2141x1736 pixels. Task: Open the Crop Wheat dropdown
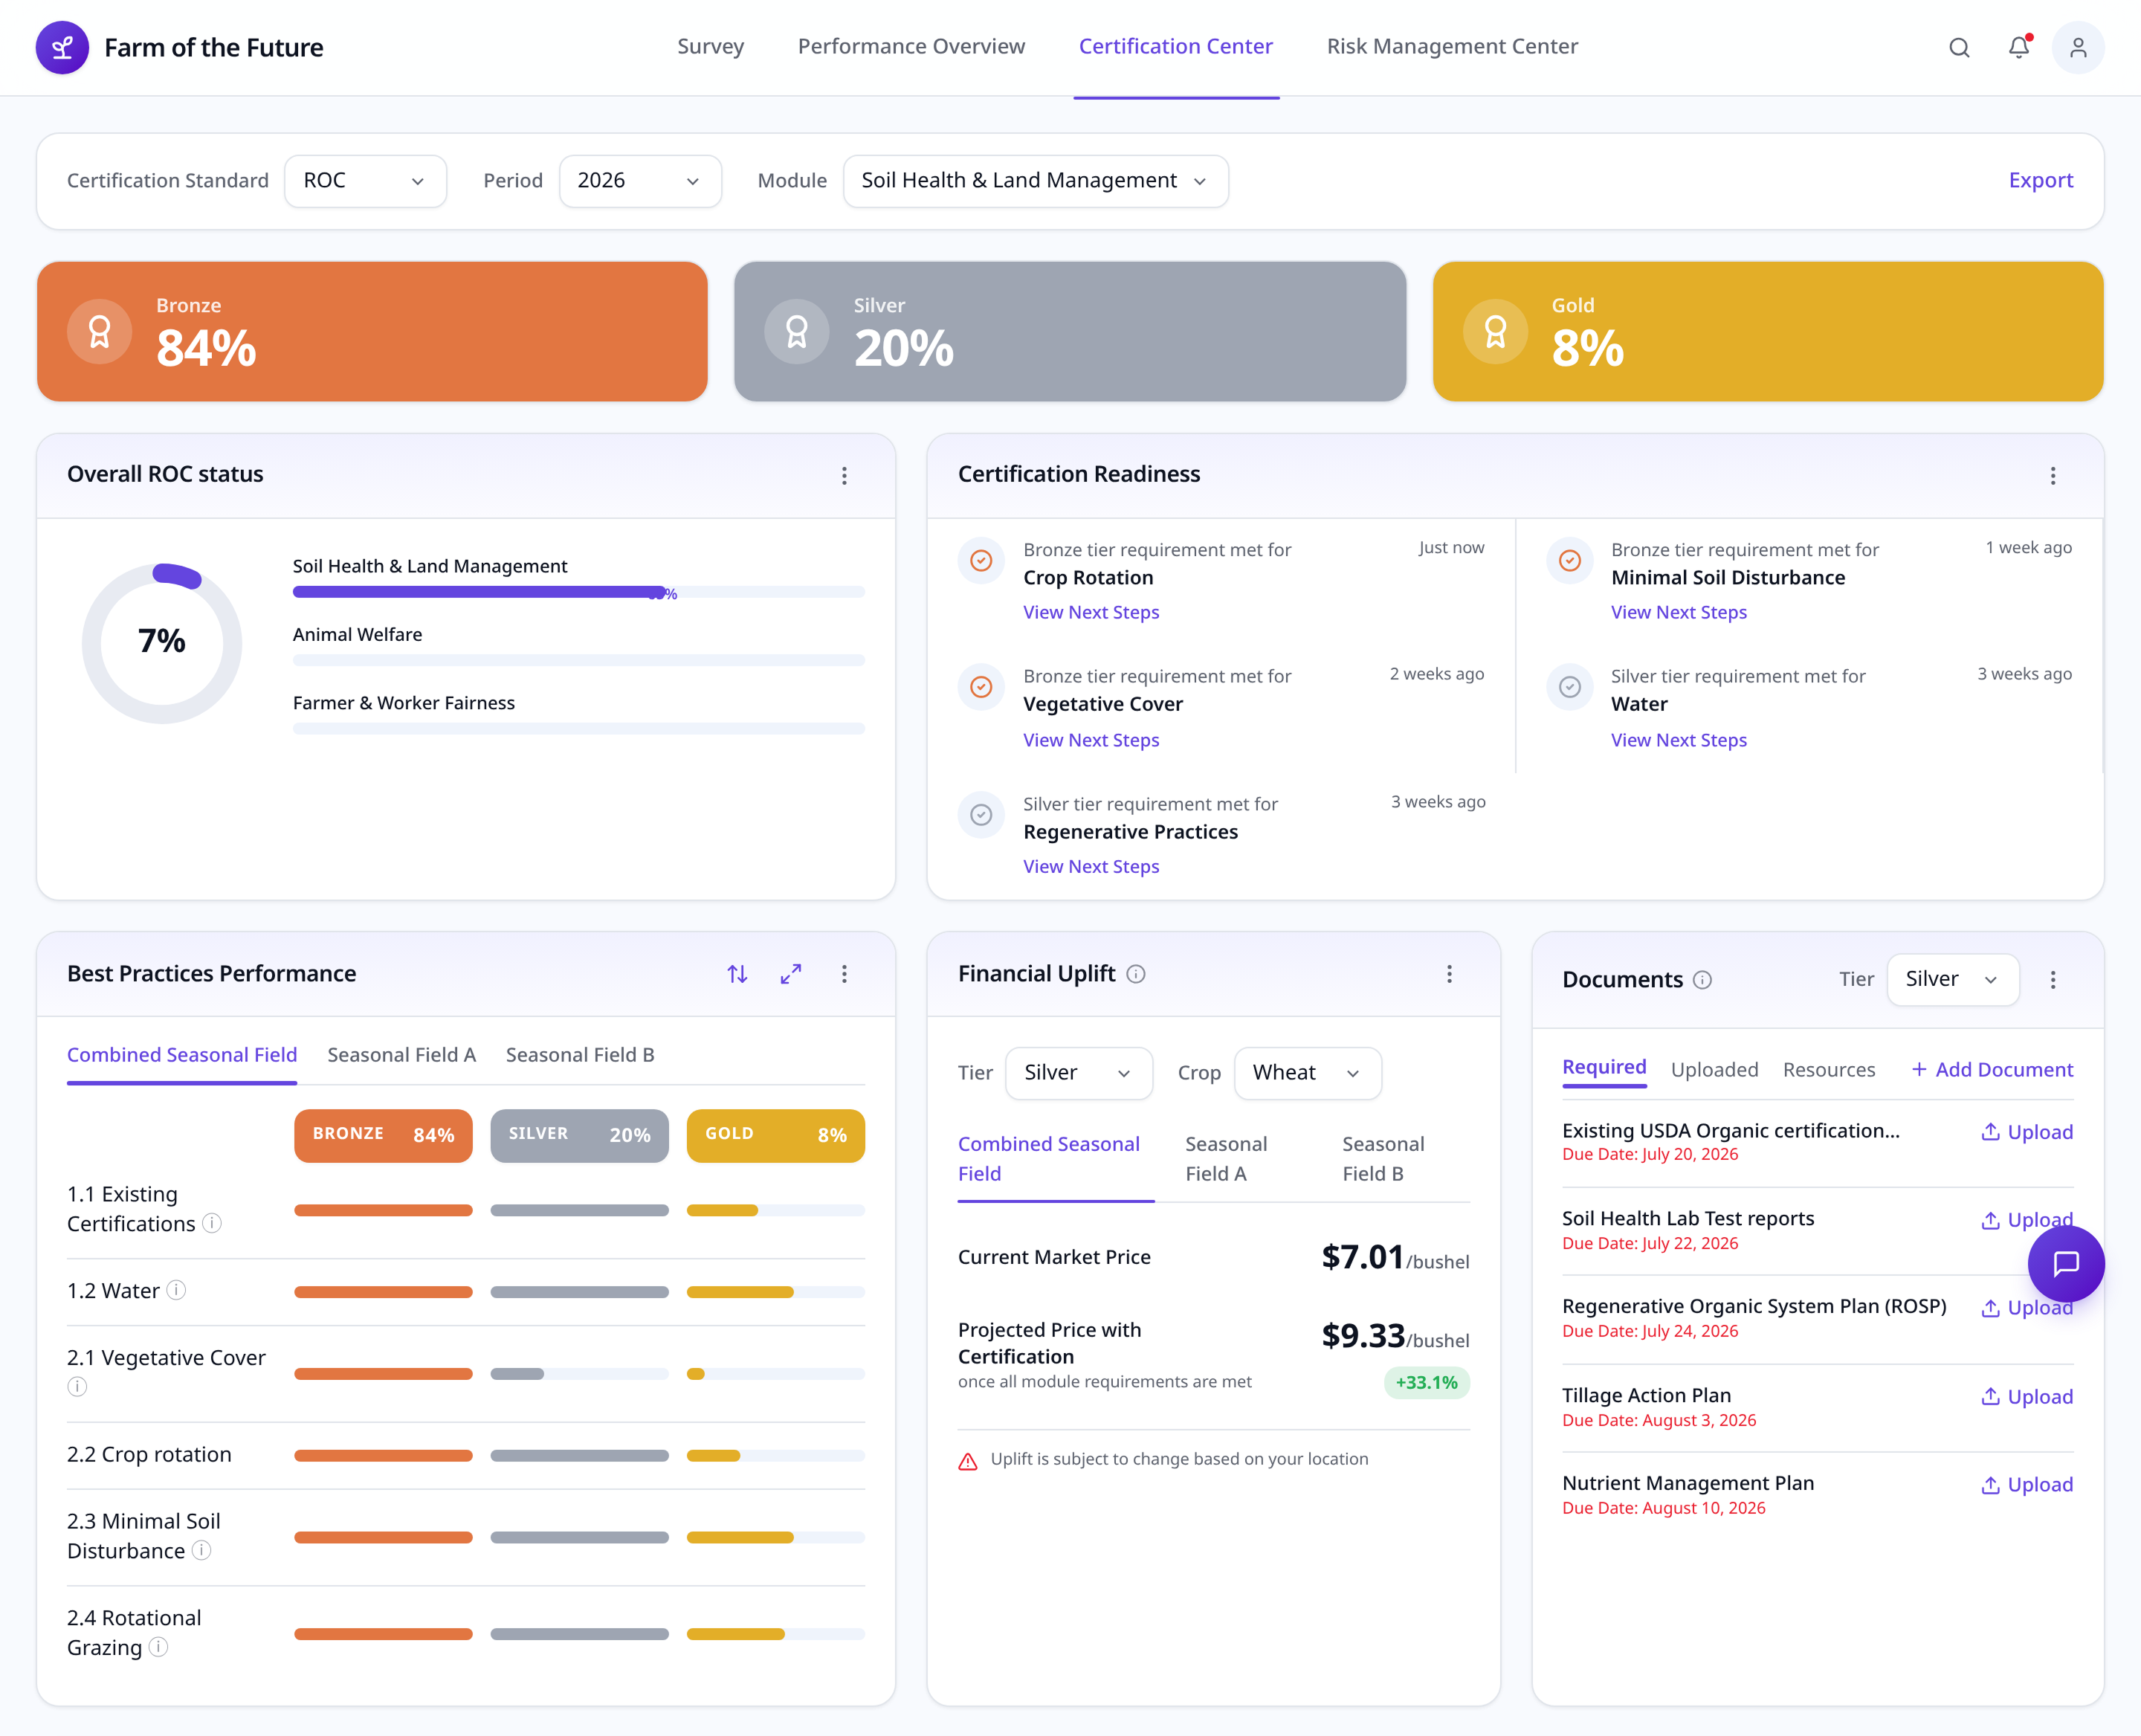pyautogui.click(x=1307, y=1073)
